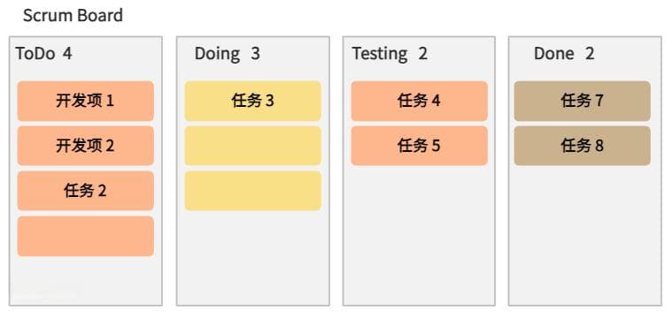This screenshot has width=672, height=318.
Task: Open the 任务 4 card in Testing
Action: pos(419,101)
